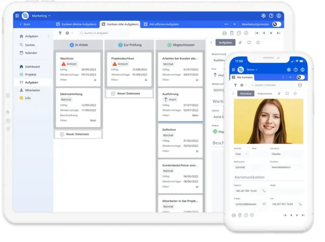
Task: Open the Dashboard item in the sidebar
Action: coord(32,66)
